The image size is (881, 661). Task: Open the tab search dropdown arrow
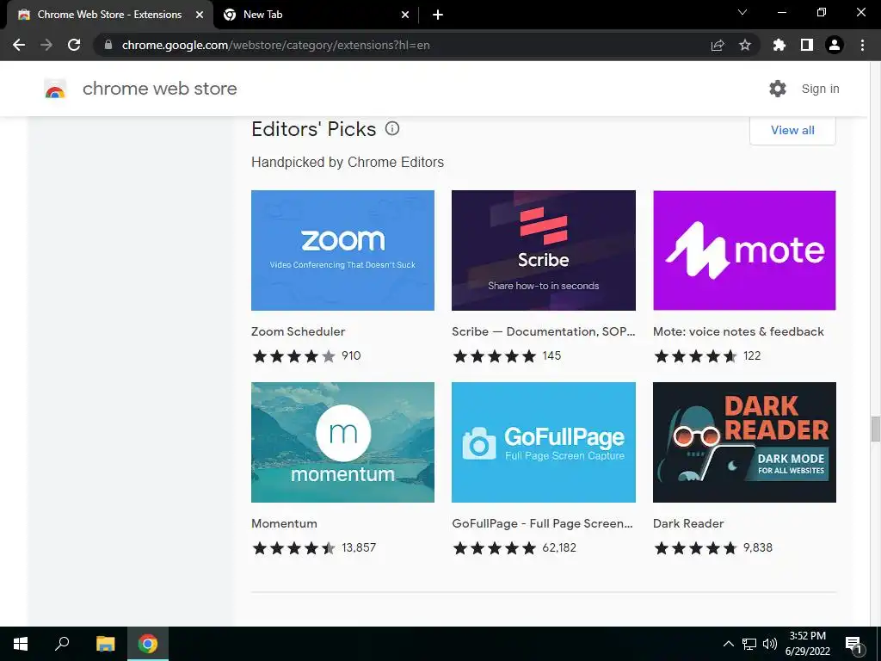[742, 12]
